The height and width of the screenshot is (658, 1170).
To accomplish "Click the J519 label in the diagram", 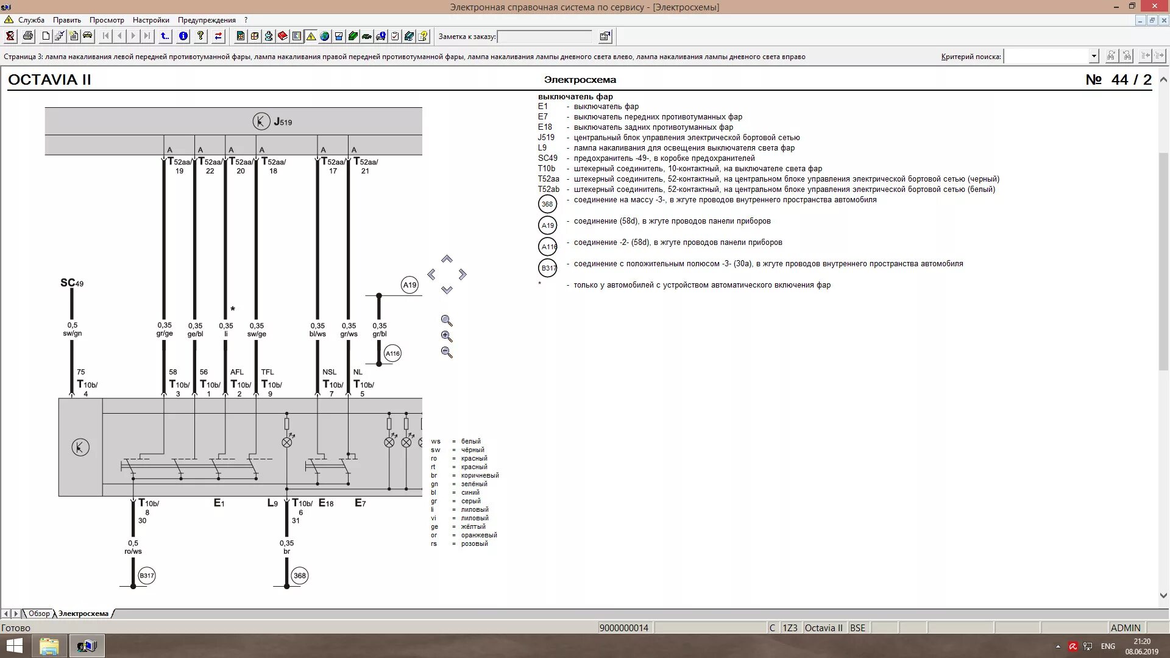I will coord(283,122).
